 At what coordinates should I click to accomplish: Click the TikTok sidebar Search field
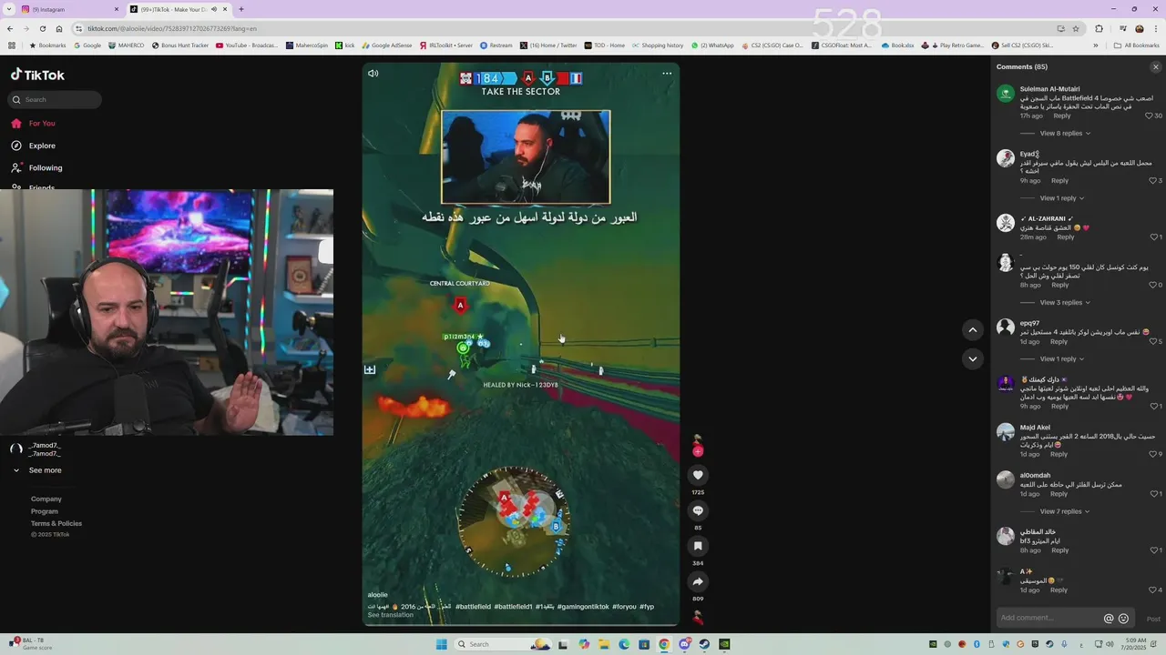tap(55, 99)
